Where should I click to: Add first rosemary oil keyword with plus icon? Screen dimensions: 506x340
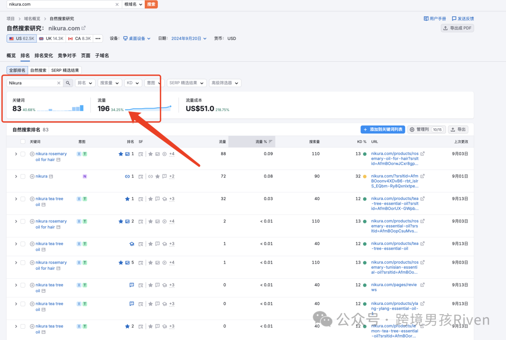pyautogui.click(x=32, y=154)
